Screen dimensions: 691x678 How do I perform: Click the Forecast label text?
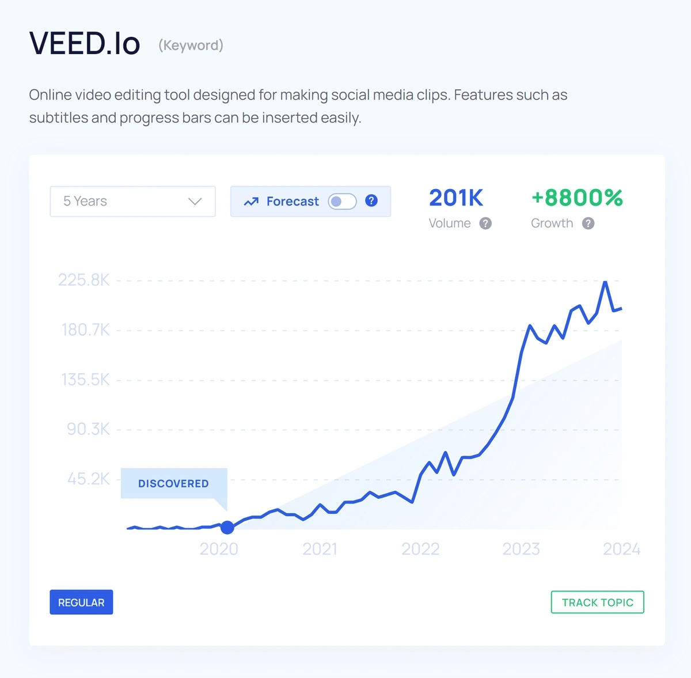tap(293, 201)
